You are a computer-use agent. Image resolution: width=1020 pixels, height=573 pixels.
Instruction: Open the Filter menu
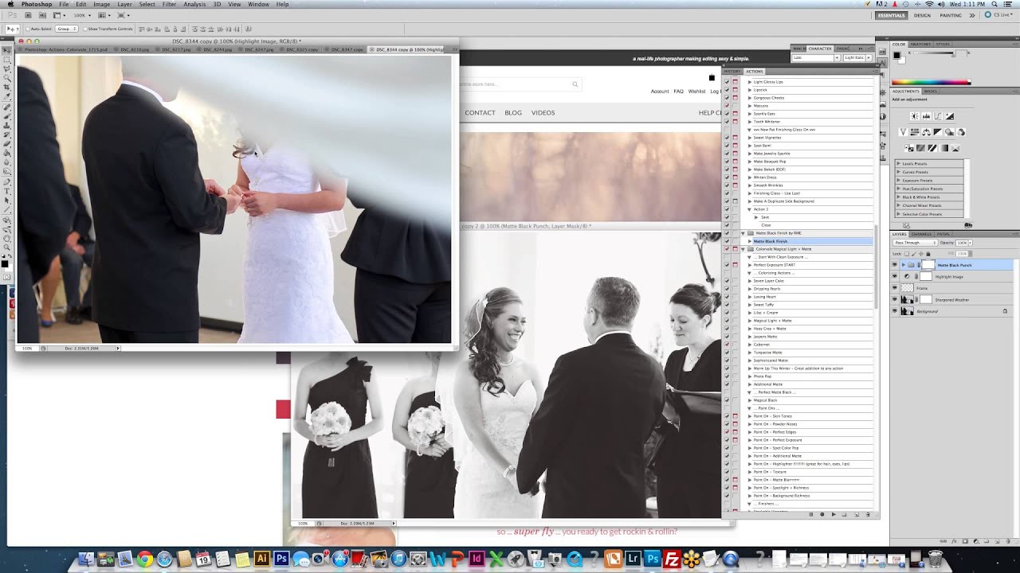click(169, 4)
